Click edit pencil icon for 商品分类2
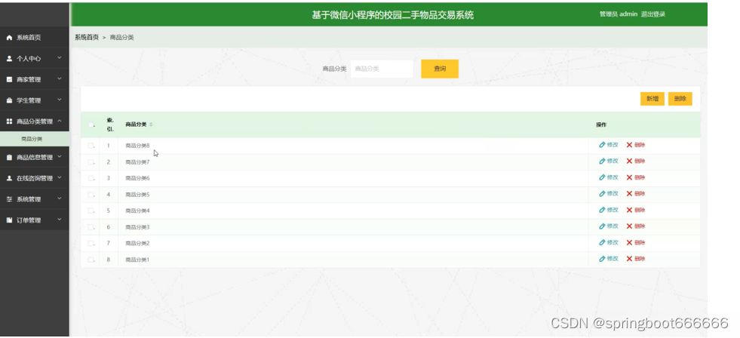Viewport: 740px width, 338px height. 602,243
